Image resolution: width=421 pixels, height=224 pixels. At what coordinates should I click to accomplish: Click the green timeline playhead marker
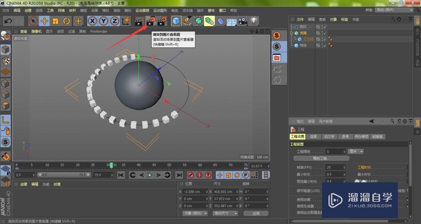(x=112, y=165)
